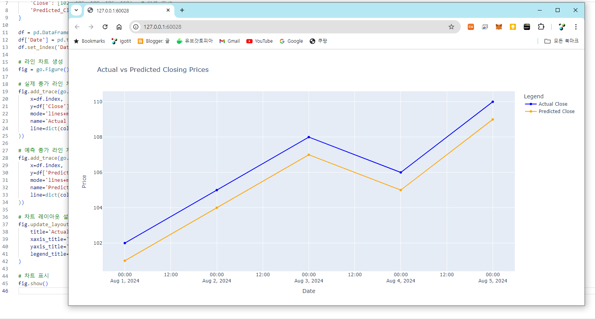Screen dimensions: 595x319
Task: View site information icon in address bar
Action: click(x=136, y=27)
